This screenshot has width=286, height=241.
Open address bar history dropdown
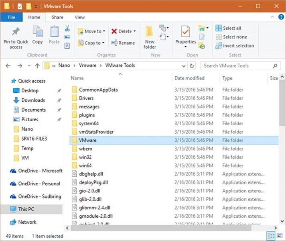(x=184, y=66)
